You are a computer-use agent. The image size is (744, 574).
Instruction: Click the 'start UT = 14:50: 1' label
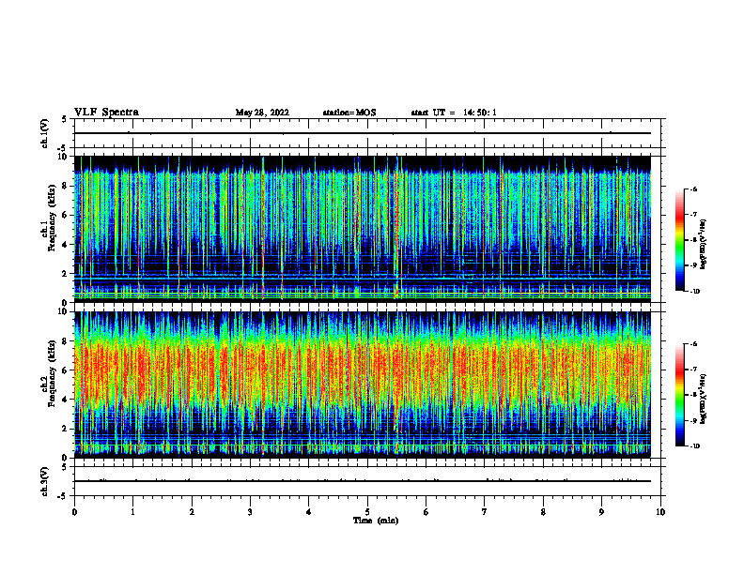click(x=454, y=113)
